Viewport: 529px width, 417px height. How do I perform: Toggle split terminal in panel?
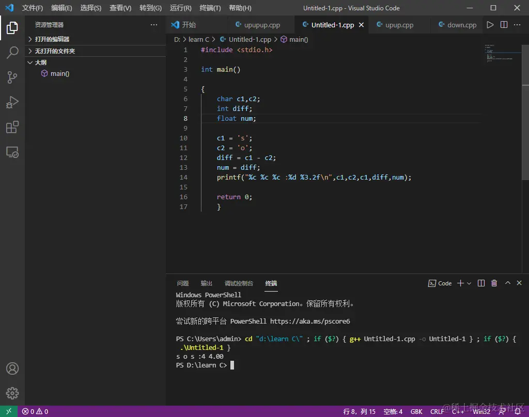click(481, 283)
